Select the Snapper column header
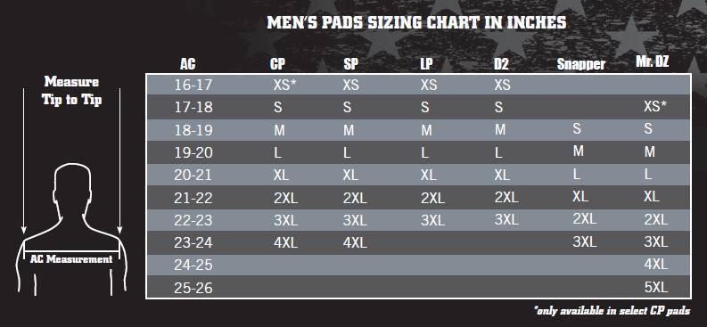 coord(580,64)
